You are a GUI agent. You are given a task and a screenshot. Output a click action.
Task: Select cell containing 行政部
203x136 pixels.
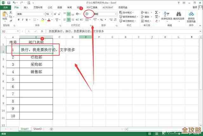[36, 57]
